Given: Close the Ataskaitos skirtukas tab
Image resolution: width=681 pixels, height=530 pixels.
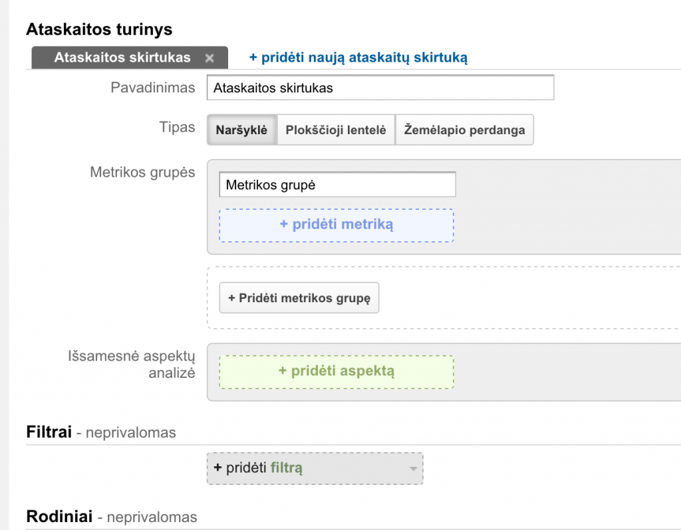Looking at the screenshot, I should [x=209, y=58].
